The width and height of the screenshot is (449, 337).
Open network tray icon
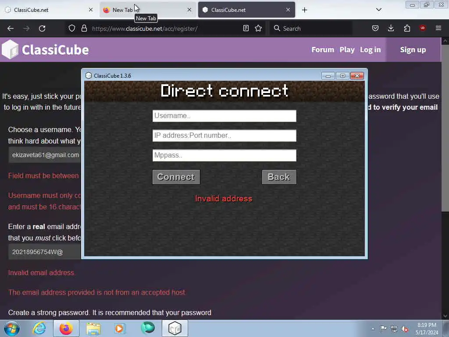point(394,329)
